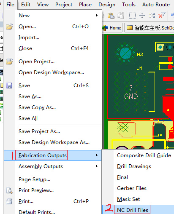174x214 pixels.
Task: Choose Composite Drill Guide
Action: pyautogui.click(x=139, y=155)
